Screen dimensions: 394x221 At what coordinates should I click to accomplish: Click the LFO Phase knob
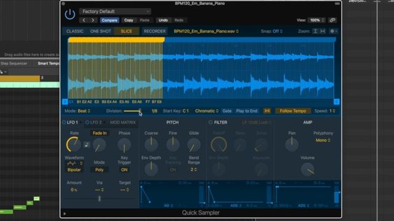tap(124, 145)
